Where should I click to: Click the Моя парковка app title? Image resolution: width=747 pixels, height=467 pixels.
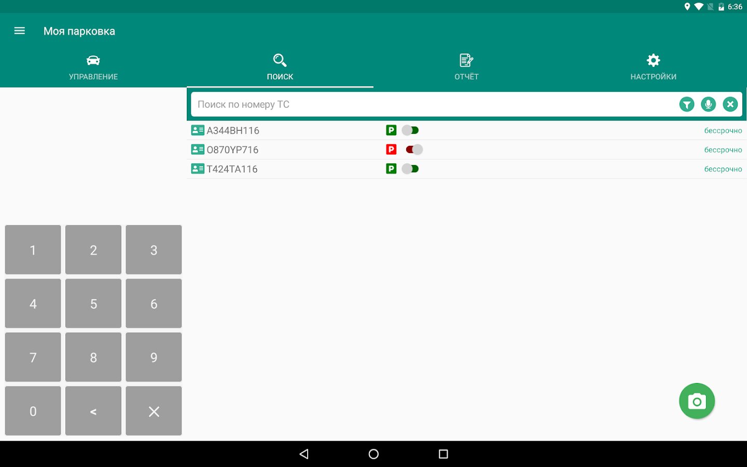pyautogui.click(x=79, y=31)
